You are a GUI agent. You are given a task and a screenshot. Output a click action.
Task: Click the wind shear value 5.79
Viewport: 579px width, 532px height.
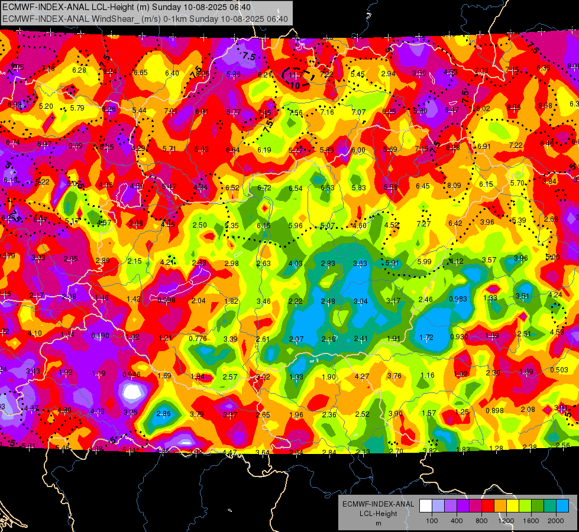[x=77, y=108]
